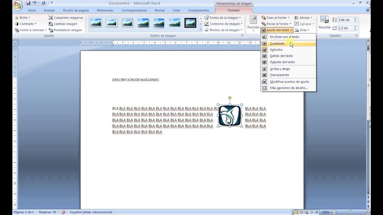The image size is (383, 215).
Task: Click the image width field 2.2 cm
Action: [x=345, y=28]
